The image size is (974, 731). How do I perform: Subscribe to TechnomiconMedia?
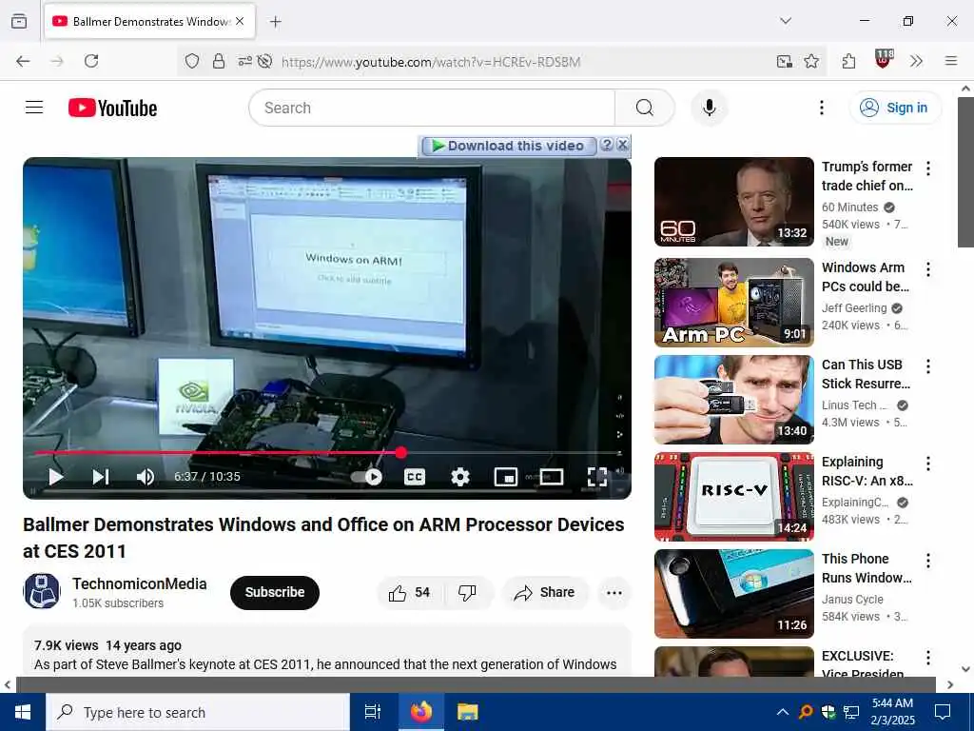pos(275,592)
